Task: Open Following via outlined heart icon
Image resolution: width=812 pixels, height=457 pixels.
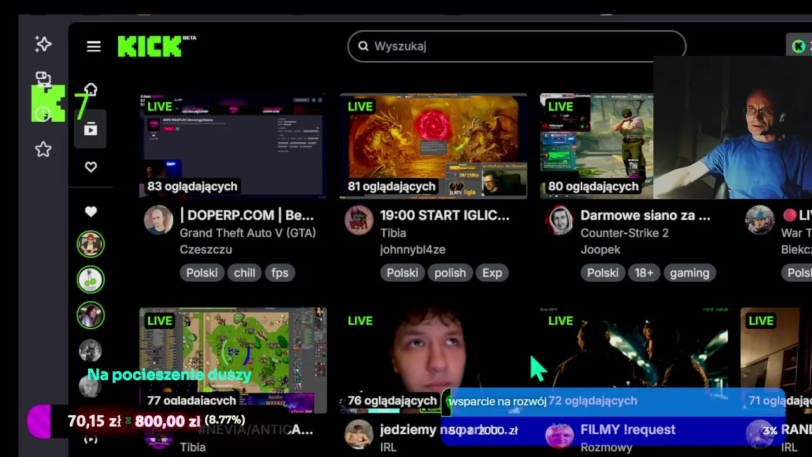Action: [x=91, y=167]
